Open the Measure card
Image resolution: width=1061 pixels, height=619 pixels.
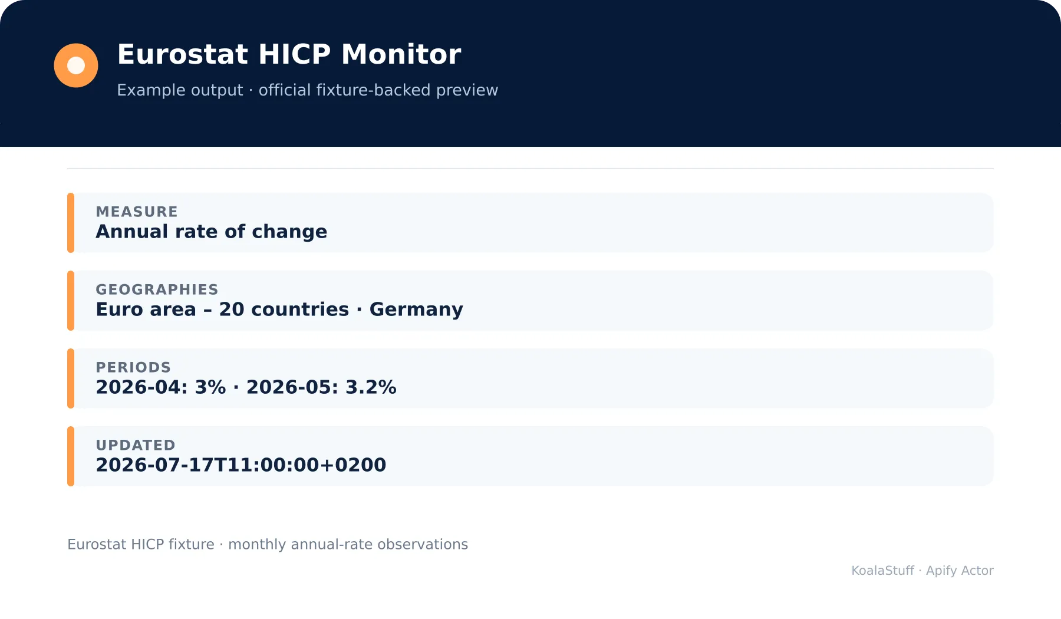[x=530, y=223]
